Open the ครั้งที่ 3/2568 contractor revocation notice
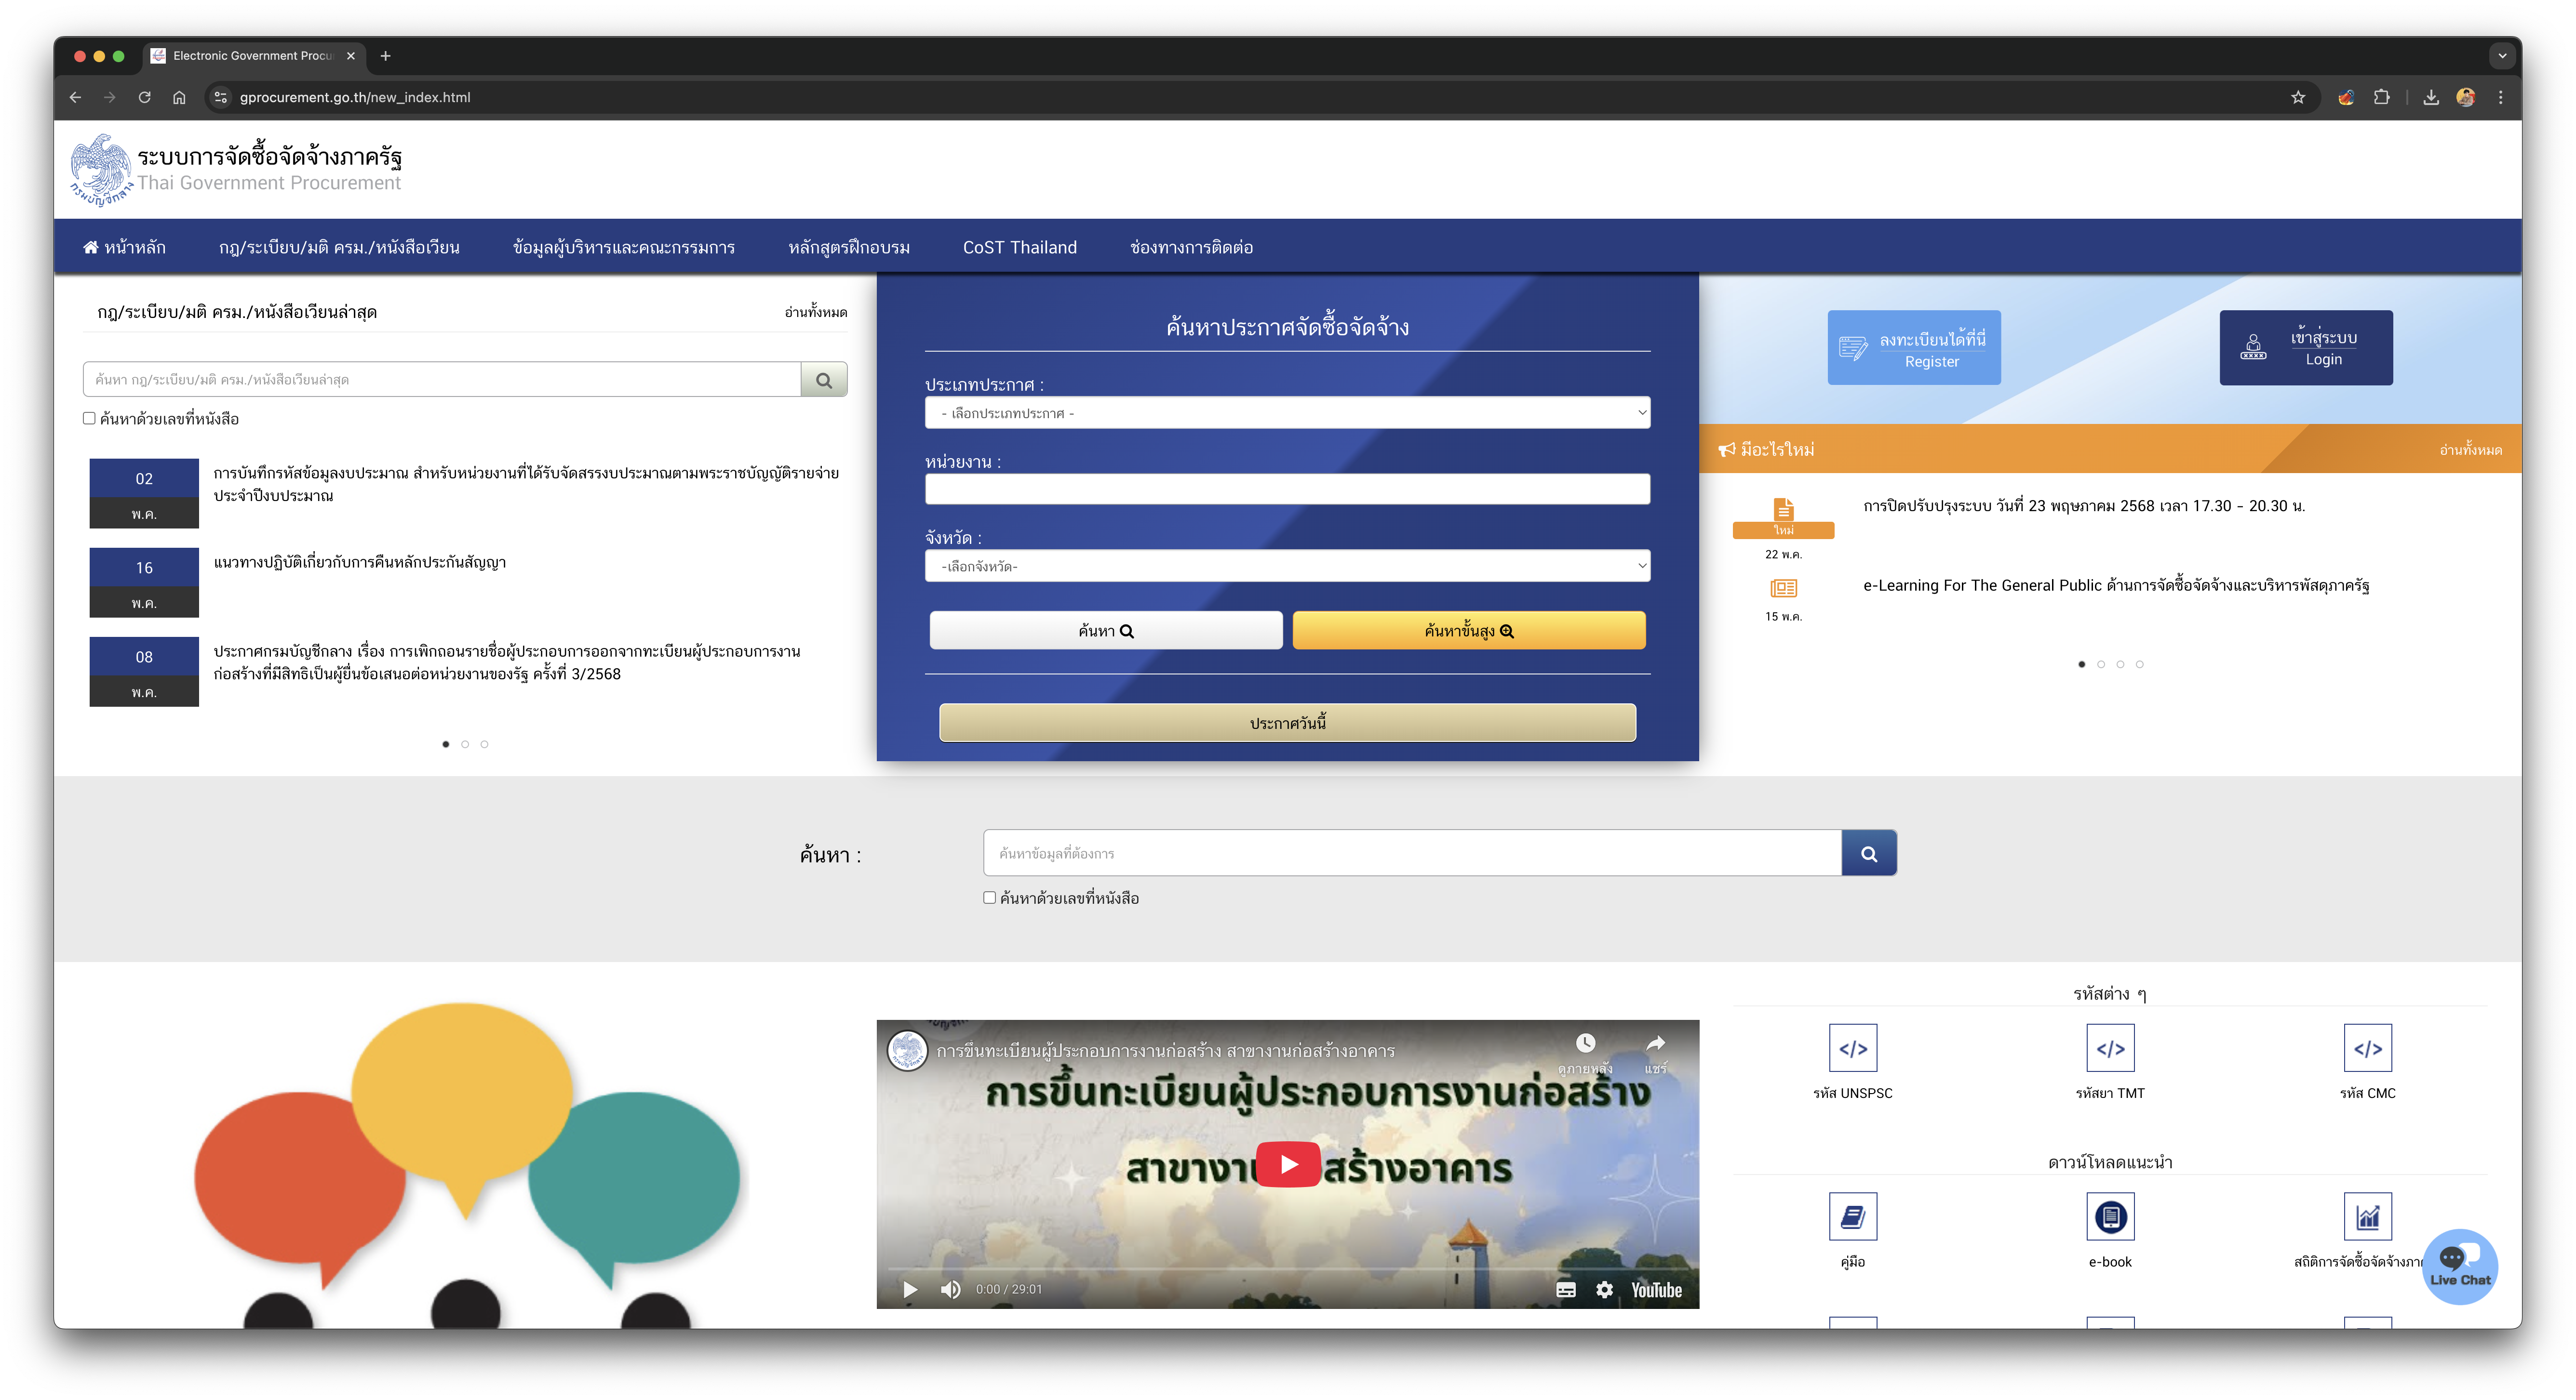The width and height of the screenshot is (2576, 1400). coord(507,662)
